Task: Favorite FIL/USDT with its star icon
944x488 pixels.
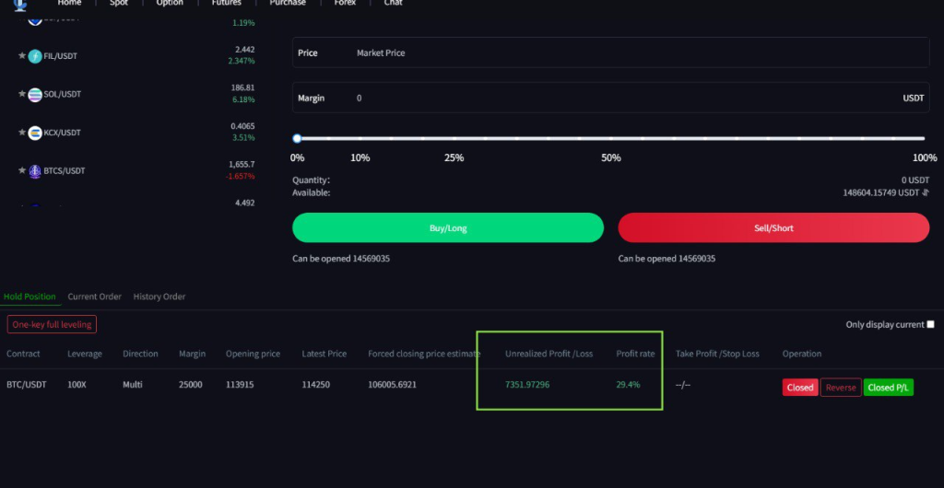Action: pos(22,56)
